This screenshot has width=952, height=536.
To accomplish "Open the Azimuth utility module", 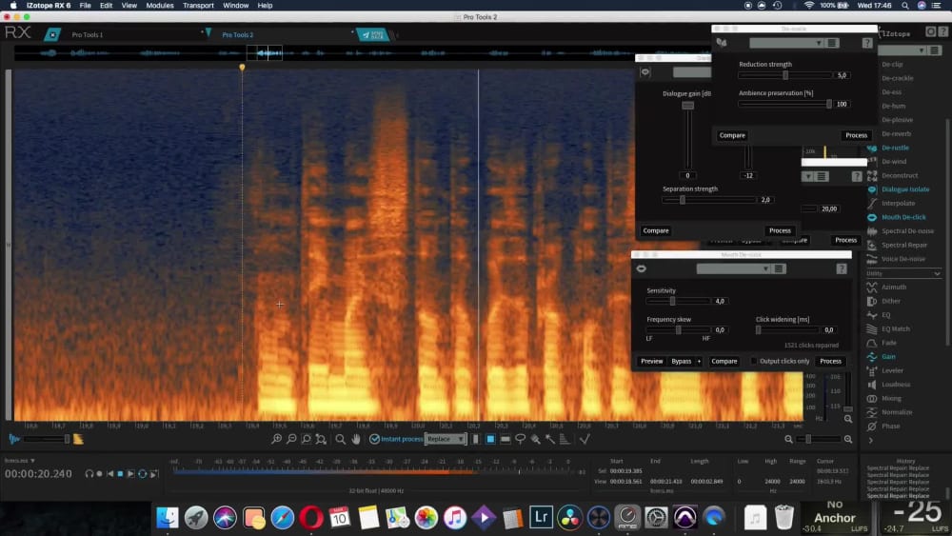I will pos(894,288).
